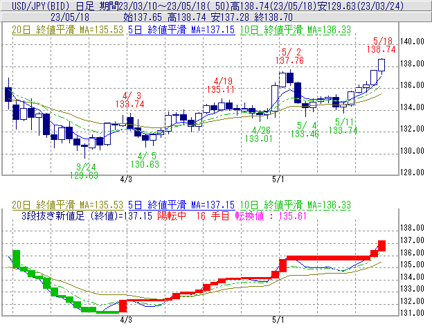The image size is (432, 329).
Task: Click the 16 手目 count text
Action: coord(213,215)
